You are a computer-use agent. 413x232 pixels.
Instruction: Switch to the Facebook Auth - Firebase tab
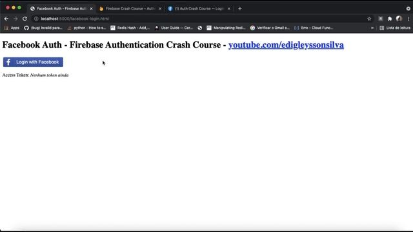[x=61, y=8]
